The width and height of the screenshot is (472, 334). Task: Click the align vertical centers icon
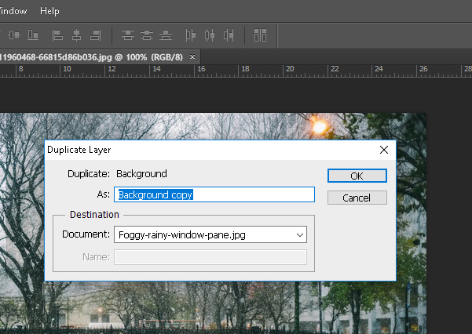pos(14,35)
